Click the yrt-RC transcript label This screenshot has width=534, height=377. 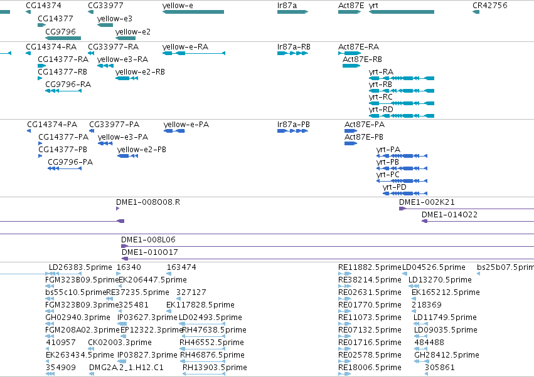pos(380,97)
